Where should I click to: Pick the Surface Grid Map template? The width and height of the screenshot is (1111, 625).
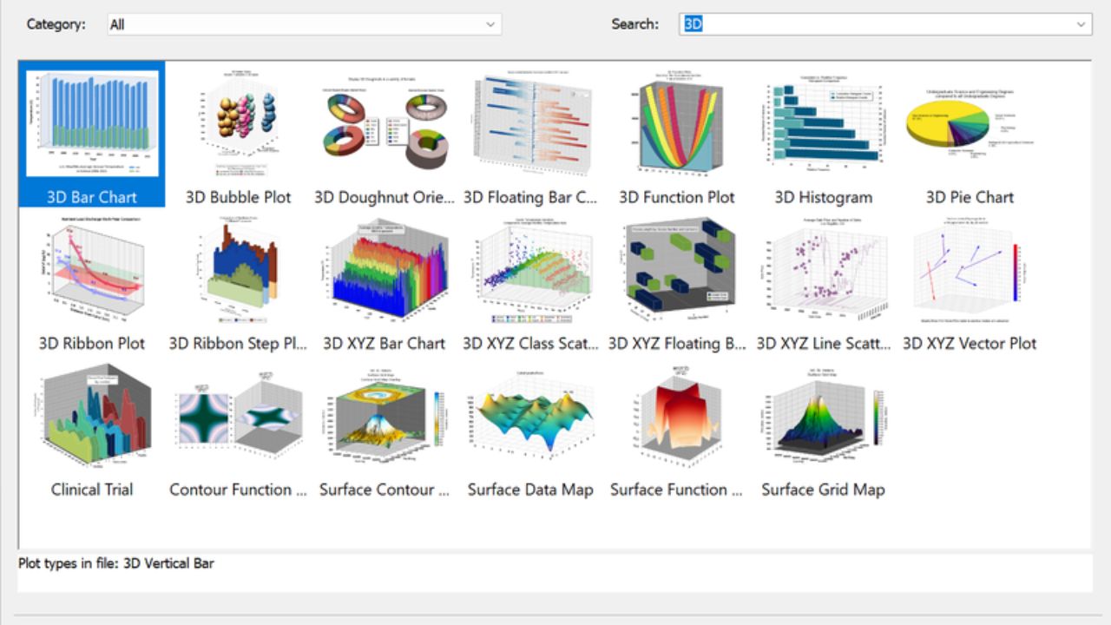(823, 418)
